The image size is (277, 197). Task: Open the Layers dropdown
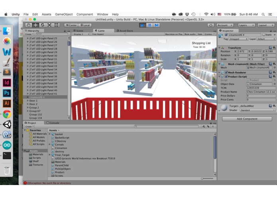coord(246,25)
